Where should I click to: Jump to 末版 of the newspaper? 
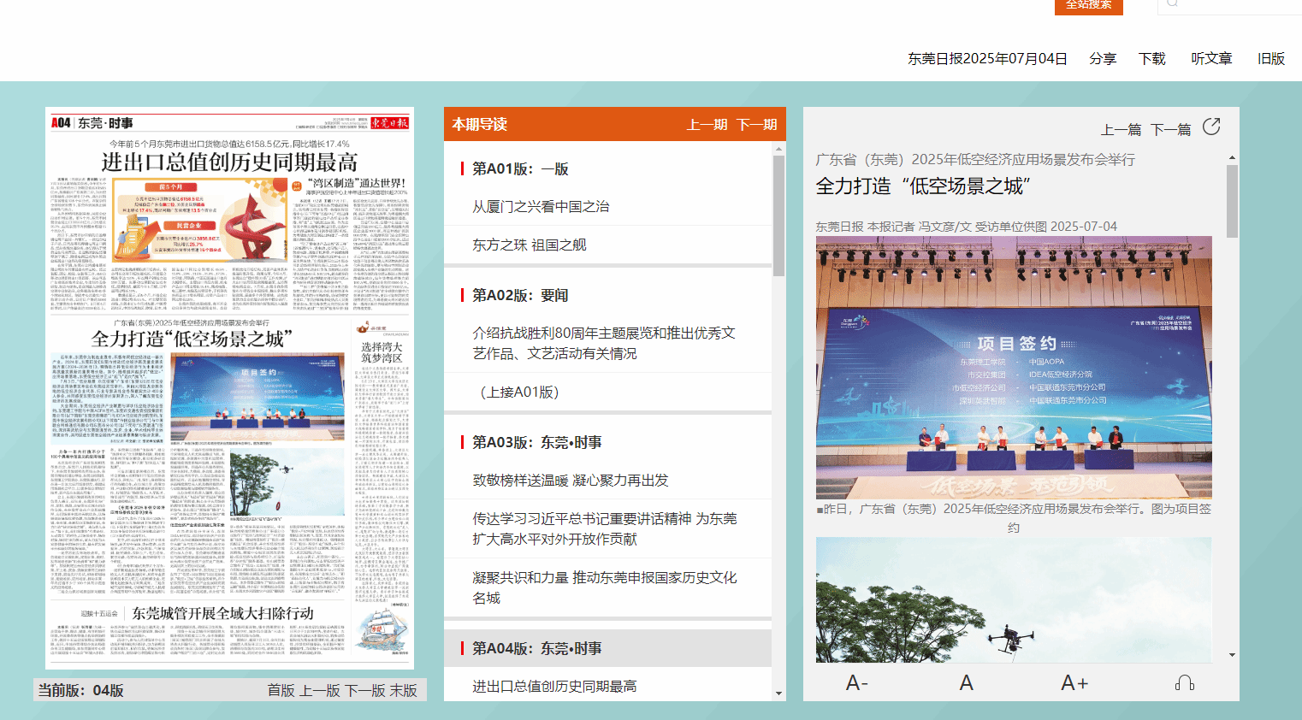click(404, 690)
